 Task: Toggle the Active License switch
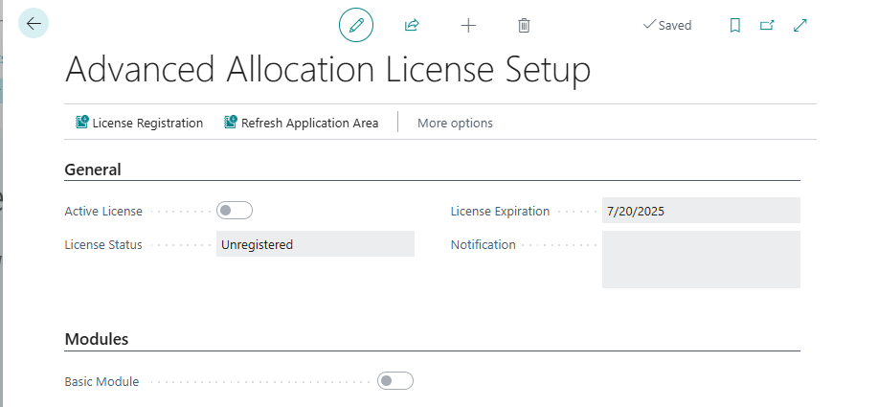(x=235, y=211)
